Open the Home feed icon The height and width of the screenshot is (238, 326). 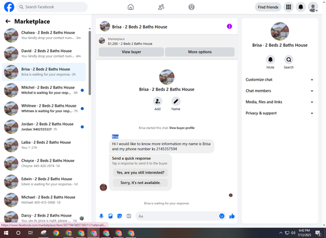coord(130,7)
